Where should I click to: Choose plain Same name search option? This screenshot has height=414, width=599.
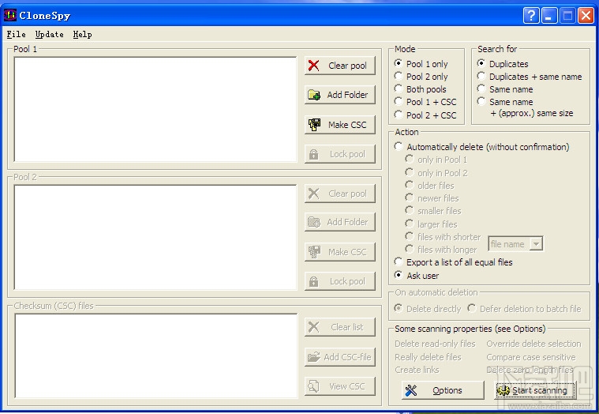point(505,89)
